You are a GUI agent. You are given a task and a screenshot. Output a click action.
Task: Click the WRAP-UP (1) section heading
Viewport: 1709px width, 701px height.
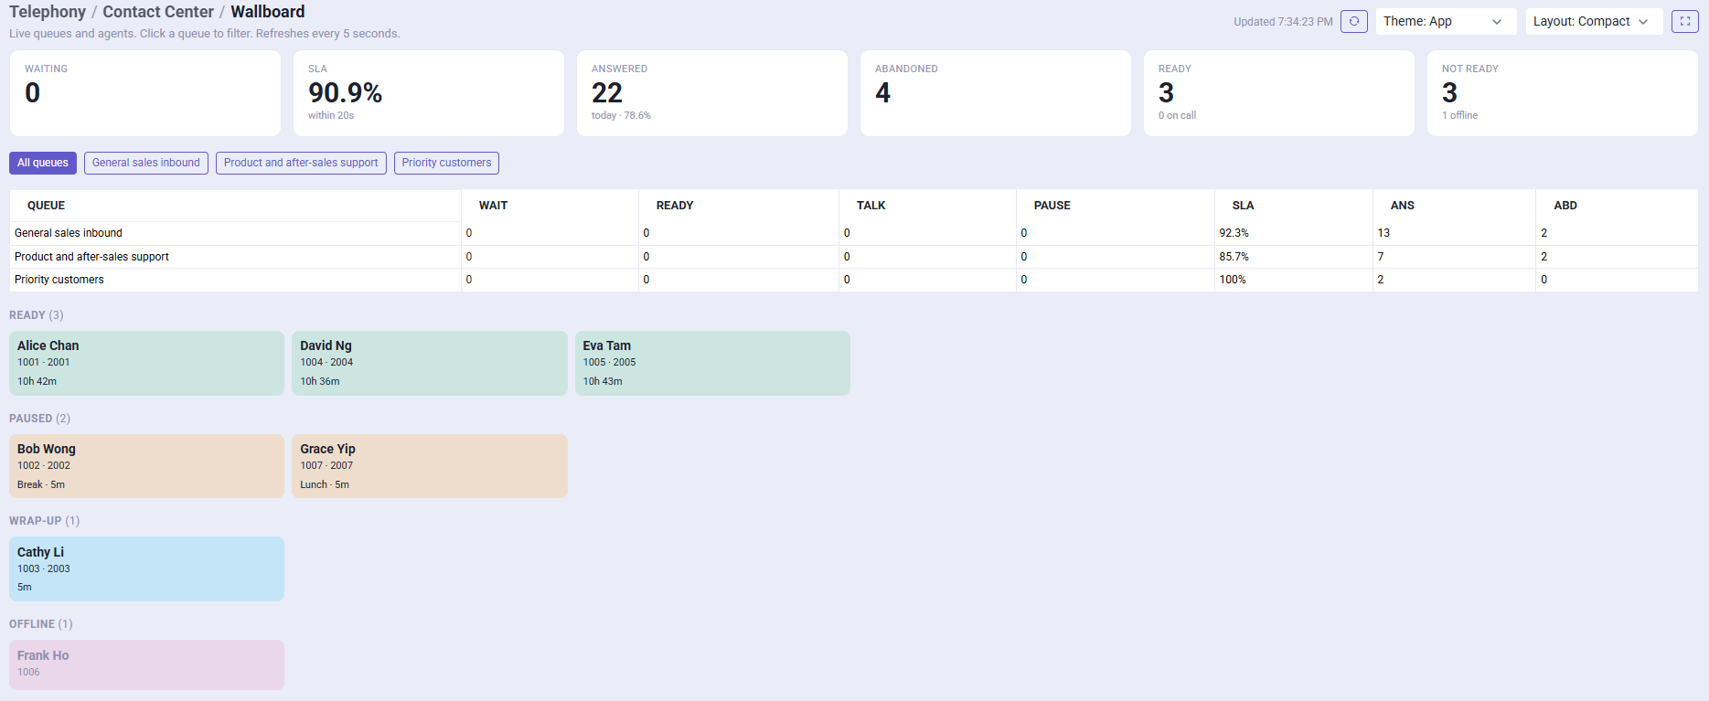(x=44, y=521)
